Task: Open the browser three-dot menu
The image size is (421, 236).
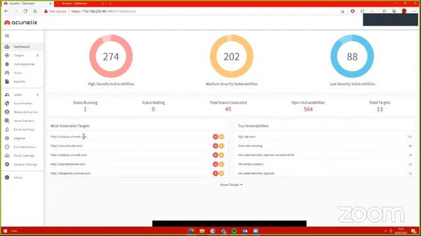Action: tap(414, 11)
